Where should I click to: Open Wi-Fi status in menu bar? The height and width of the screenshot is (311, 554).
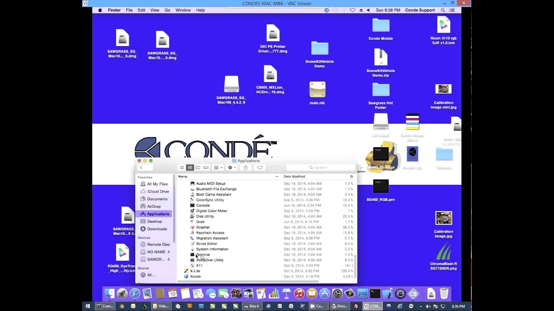coord(353,10)
